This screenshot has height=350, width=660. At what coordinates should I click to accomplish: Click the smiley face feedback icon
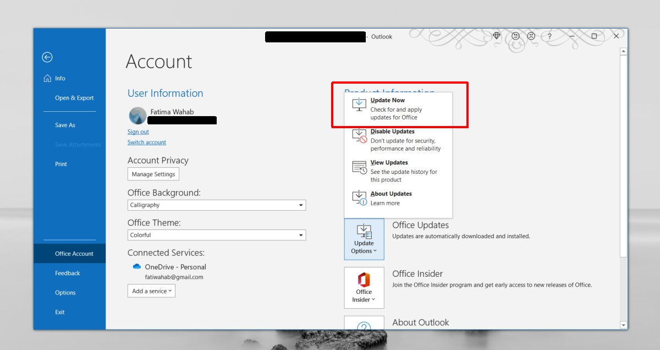coord(515,36)
